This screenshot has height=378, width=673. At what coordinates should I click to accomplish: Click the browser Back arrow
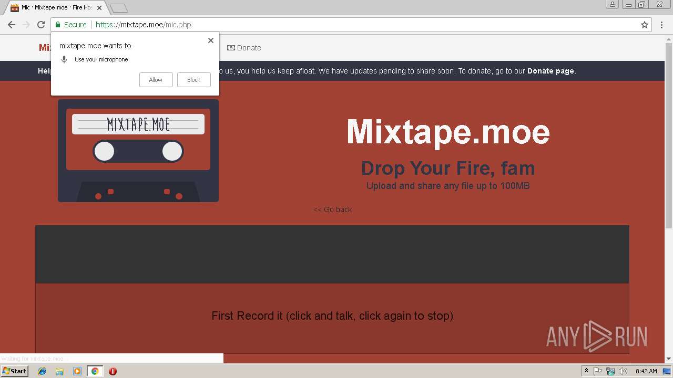click(12, 25)
